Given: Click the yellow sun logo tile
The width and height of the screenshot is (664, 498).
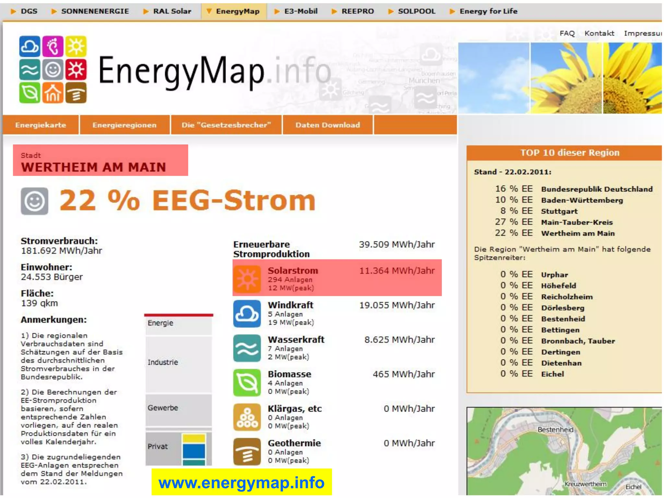Looking at the screenshot, I should click(x=76, y=46).
